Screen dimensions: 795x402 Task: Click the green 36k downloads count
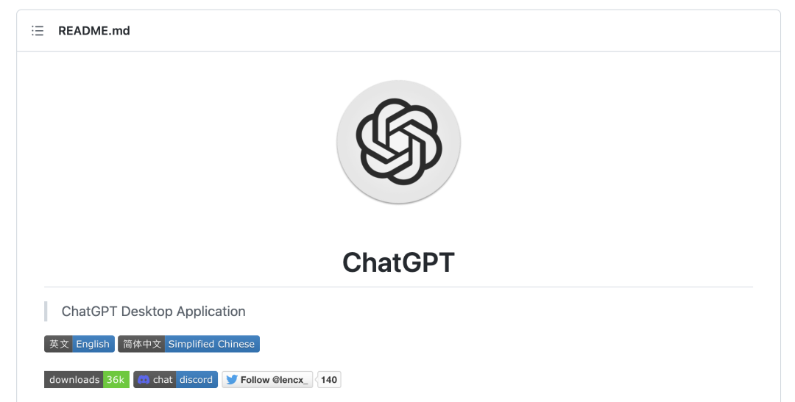coord(116,380)
